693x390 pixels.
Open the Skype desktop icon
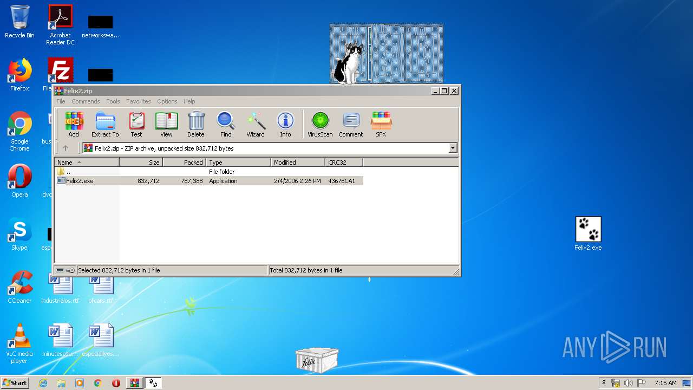tap(19, 233)
